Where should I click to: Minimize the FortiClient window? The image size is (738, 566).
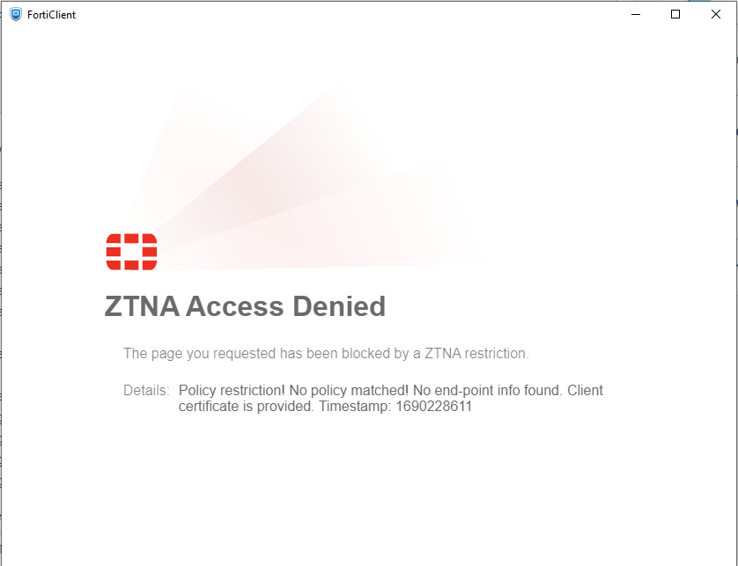pyautogui.click(x=635, y=15)
